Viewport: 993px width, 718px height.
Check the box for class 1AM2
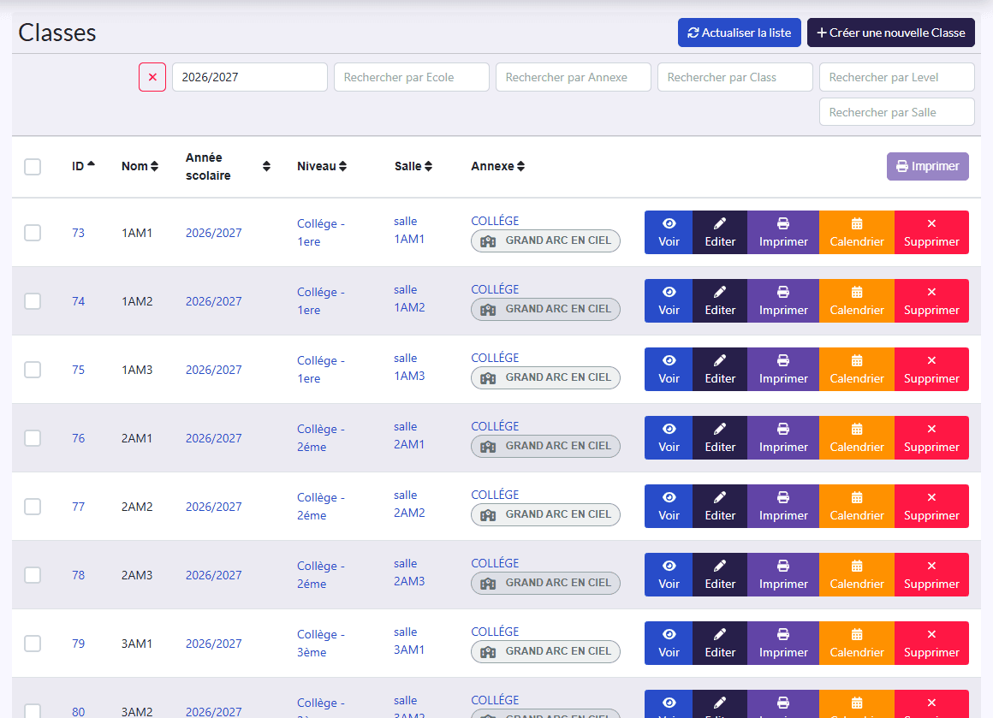33,300
